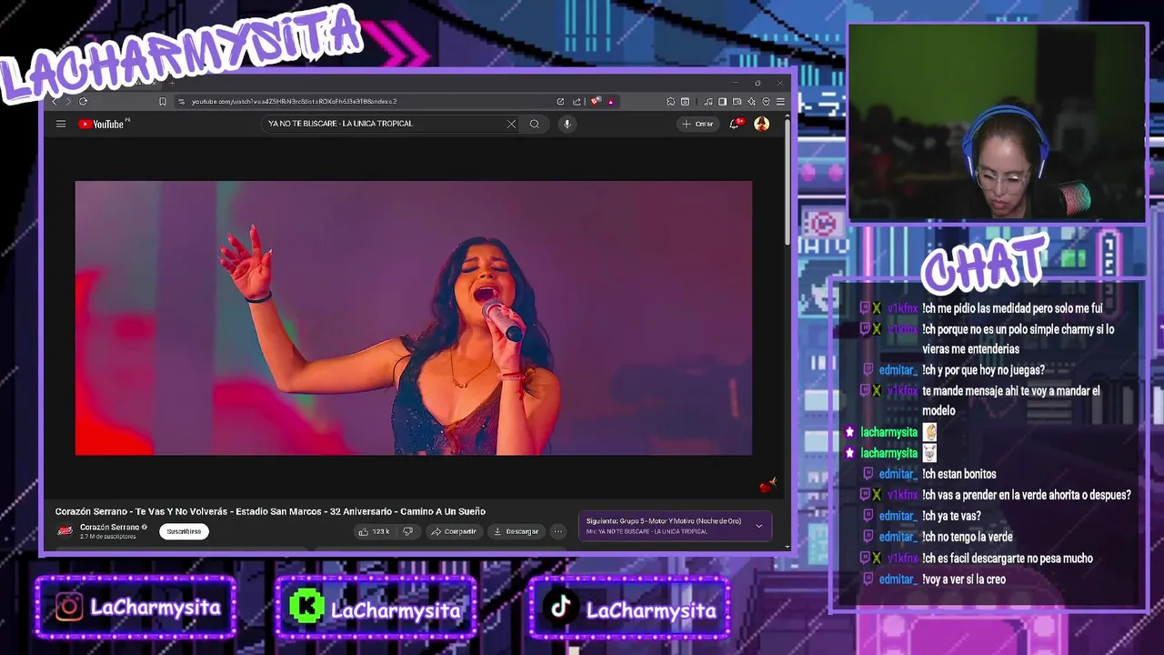Open more actions three-dot menu
Screen dimensions: 1164x655
tap(558, 531)
